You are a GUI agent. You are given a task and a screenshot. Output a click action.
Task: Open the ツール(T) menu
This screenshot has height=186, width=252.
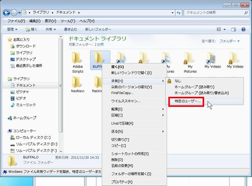click(68, 21)
